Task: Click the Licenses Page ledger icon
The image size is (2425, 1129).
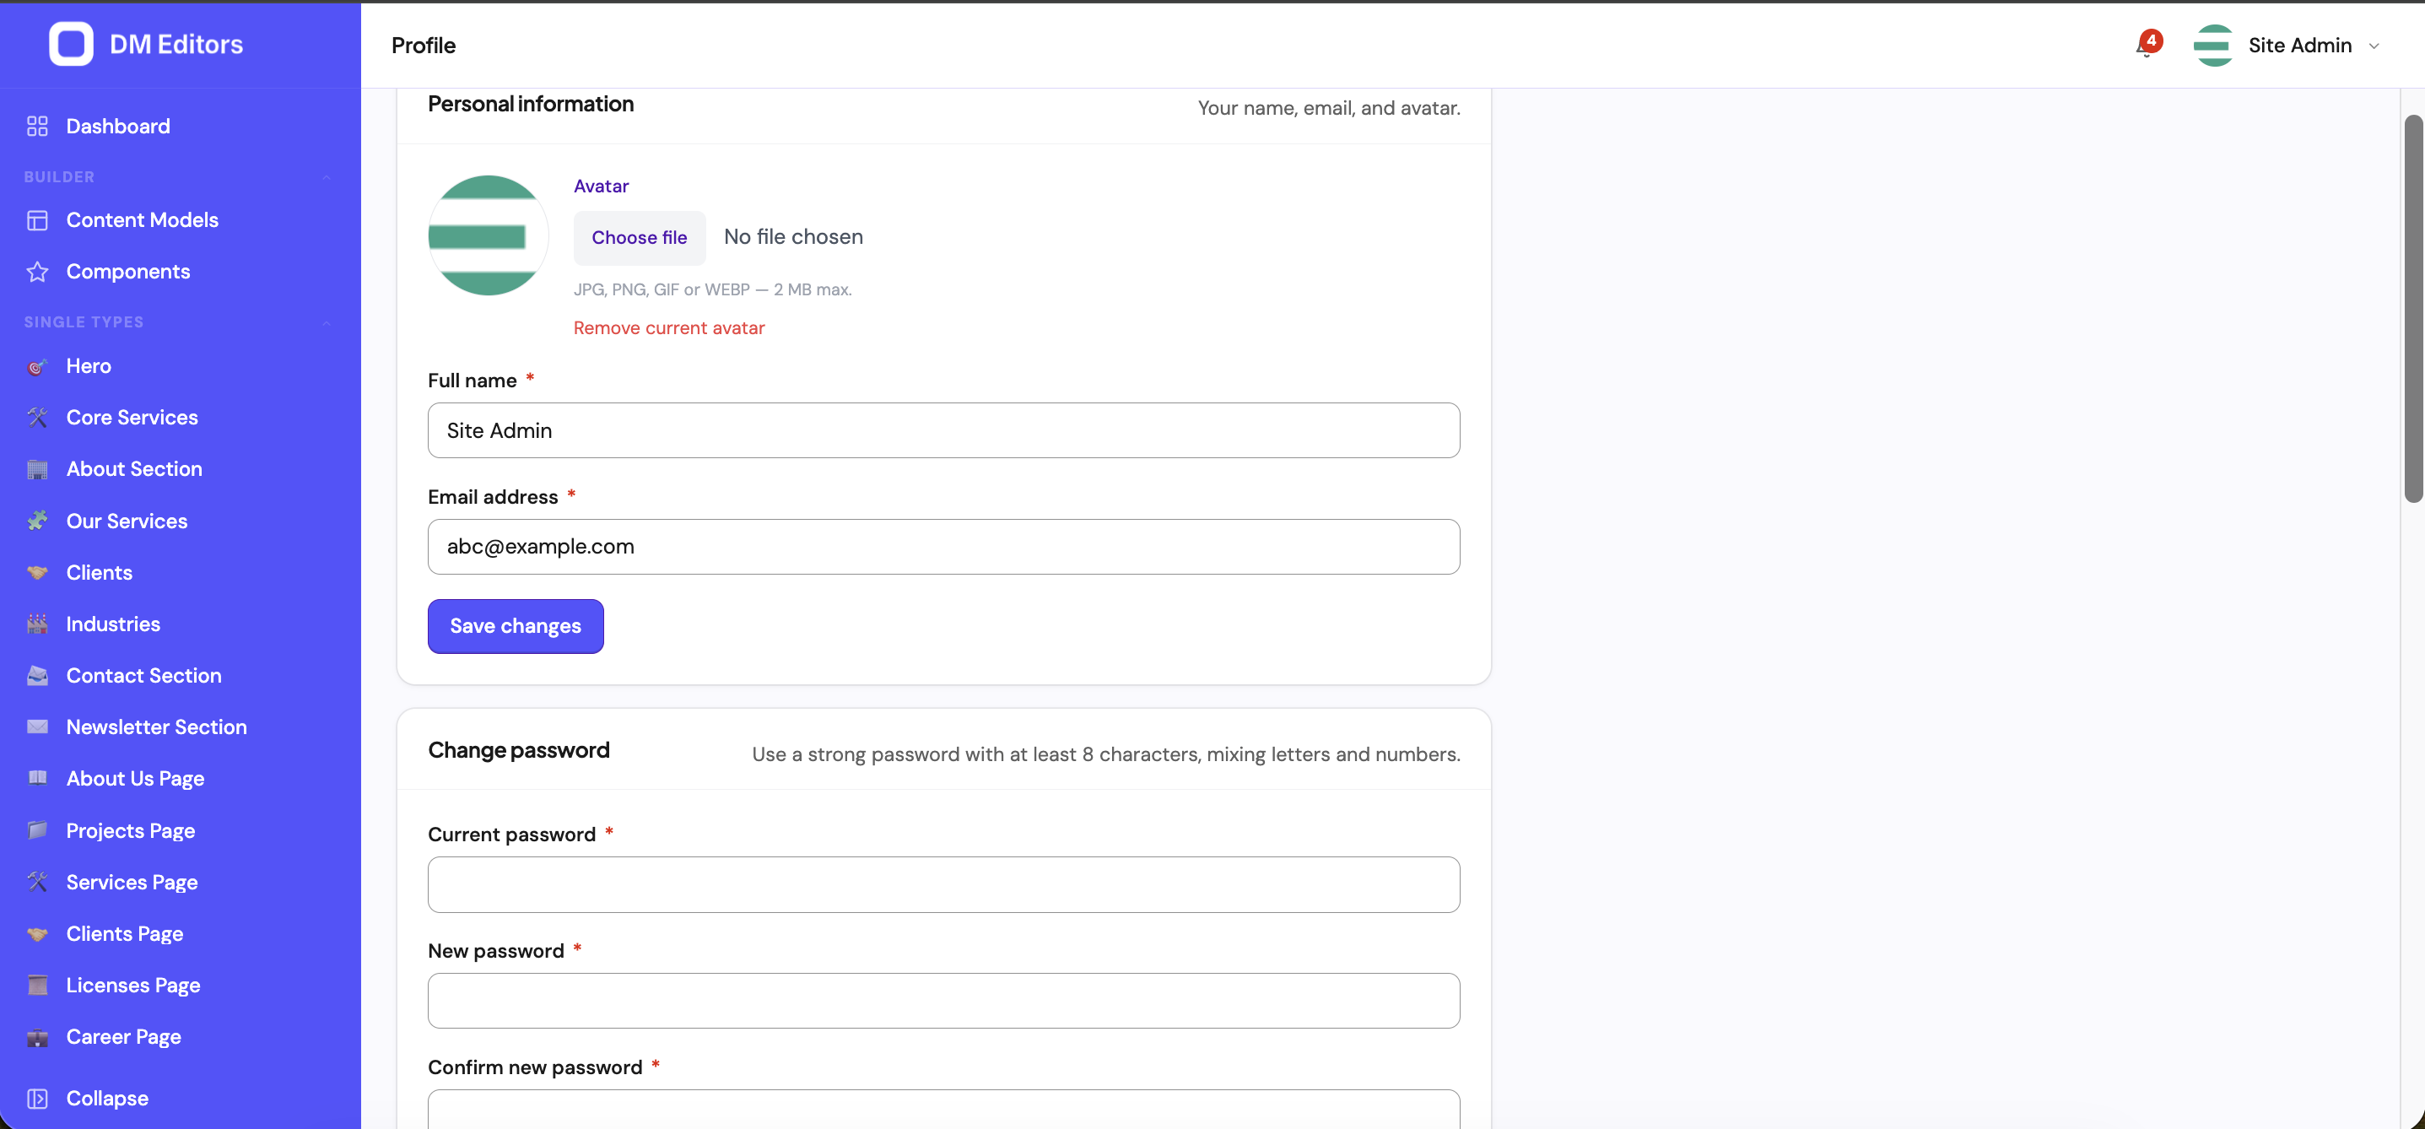Action: click(x=38, y=985)
